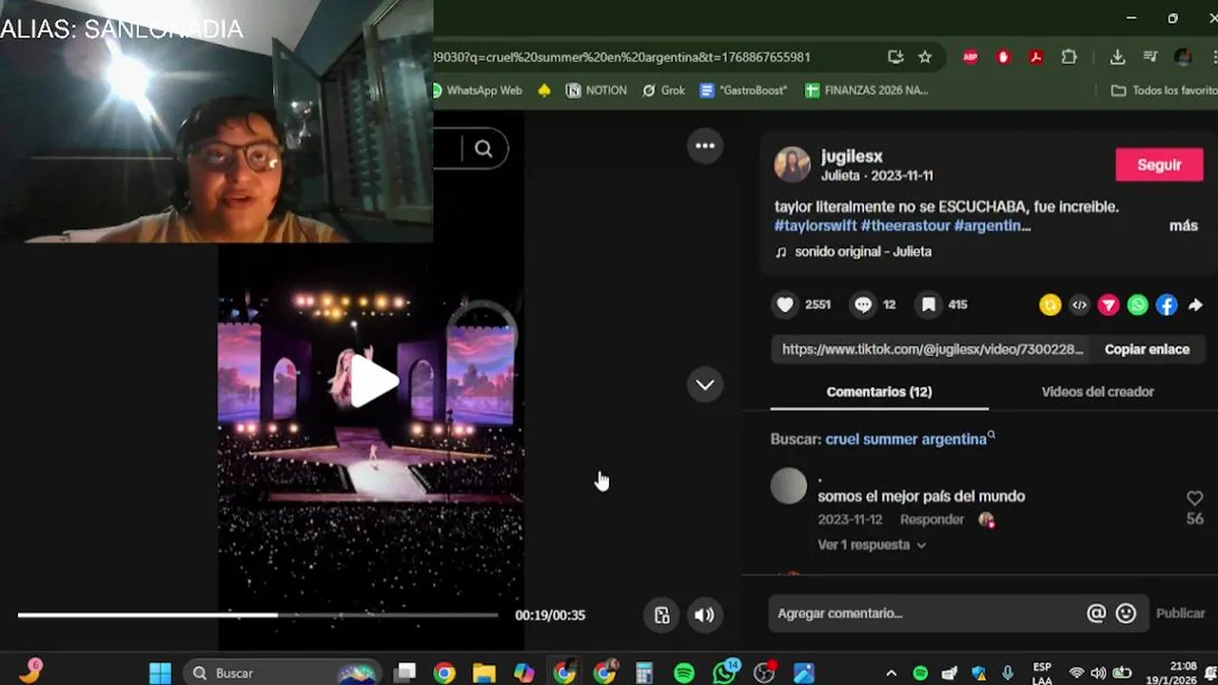Open the emoji picker in comment box
This screenshot has height=685, width=1218.
(1126, 614)
